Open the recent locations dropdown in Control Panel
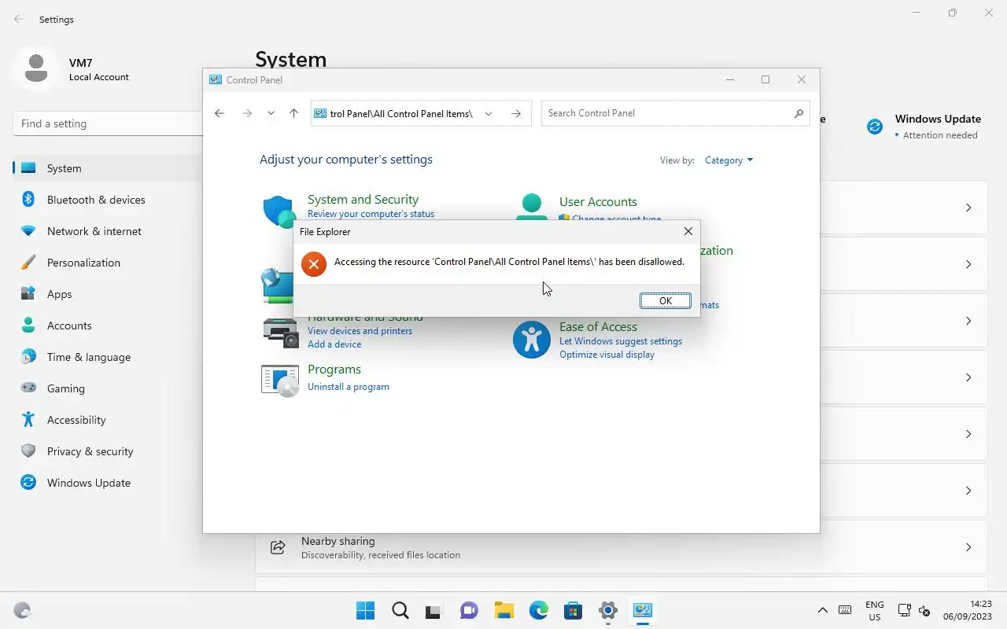Viewport: 1007px width, 629px height. 271,113
